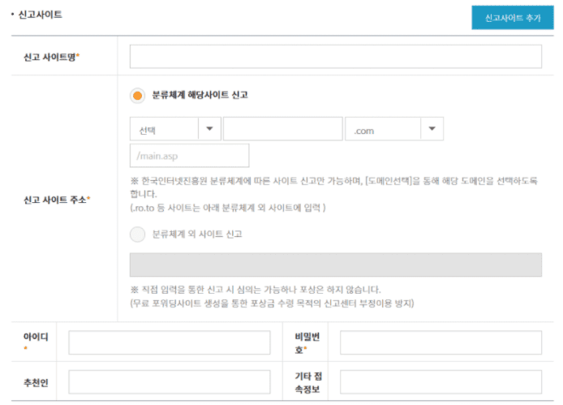Click the 신고 사이트 주소 label

(57, 200)
